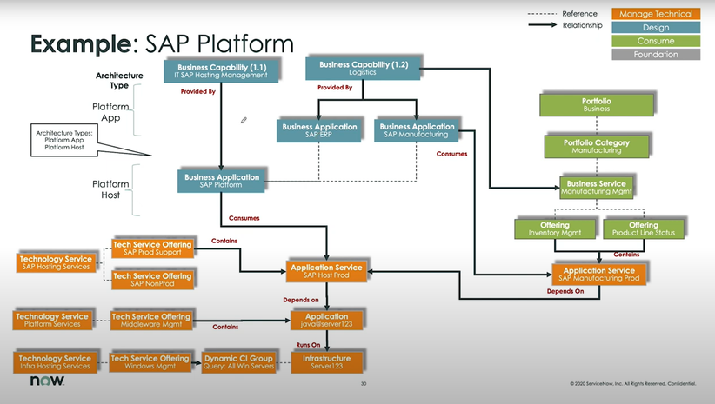715x404 pixels.
Task: Click the Tech Service Offering Windows Mgmt box
Action: point(150,362)
